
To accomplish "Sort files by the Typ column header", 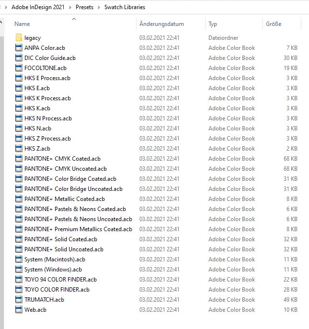I will [x=213, y=24].
